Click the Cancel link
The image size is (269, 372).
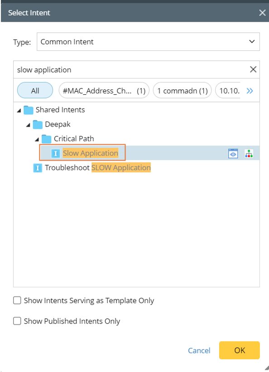pos(199,351)
